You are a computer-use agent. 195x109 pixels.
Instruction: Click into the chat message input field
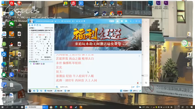(95, 87)
